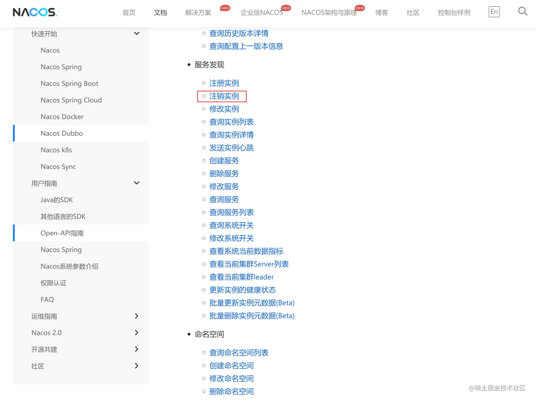Screen dimensions: 536x402
Task: Open 企业版NACOS in the top navigation
Action: [x=262, y=12]
